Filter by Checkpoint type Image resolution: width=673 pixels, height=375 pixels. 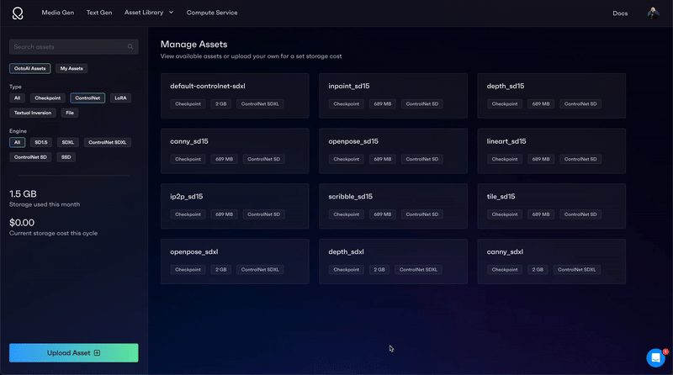coord(48,98)
